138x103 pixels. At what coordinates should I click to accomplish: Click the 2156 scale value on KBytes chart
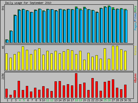coord(3,76)
